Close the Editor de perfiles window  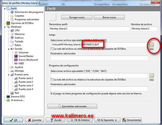pyautogui.click(x=156, y=2)
